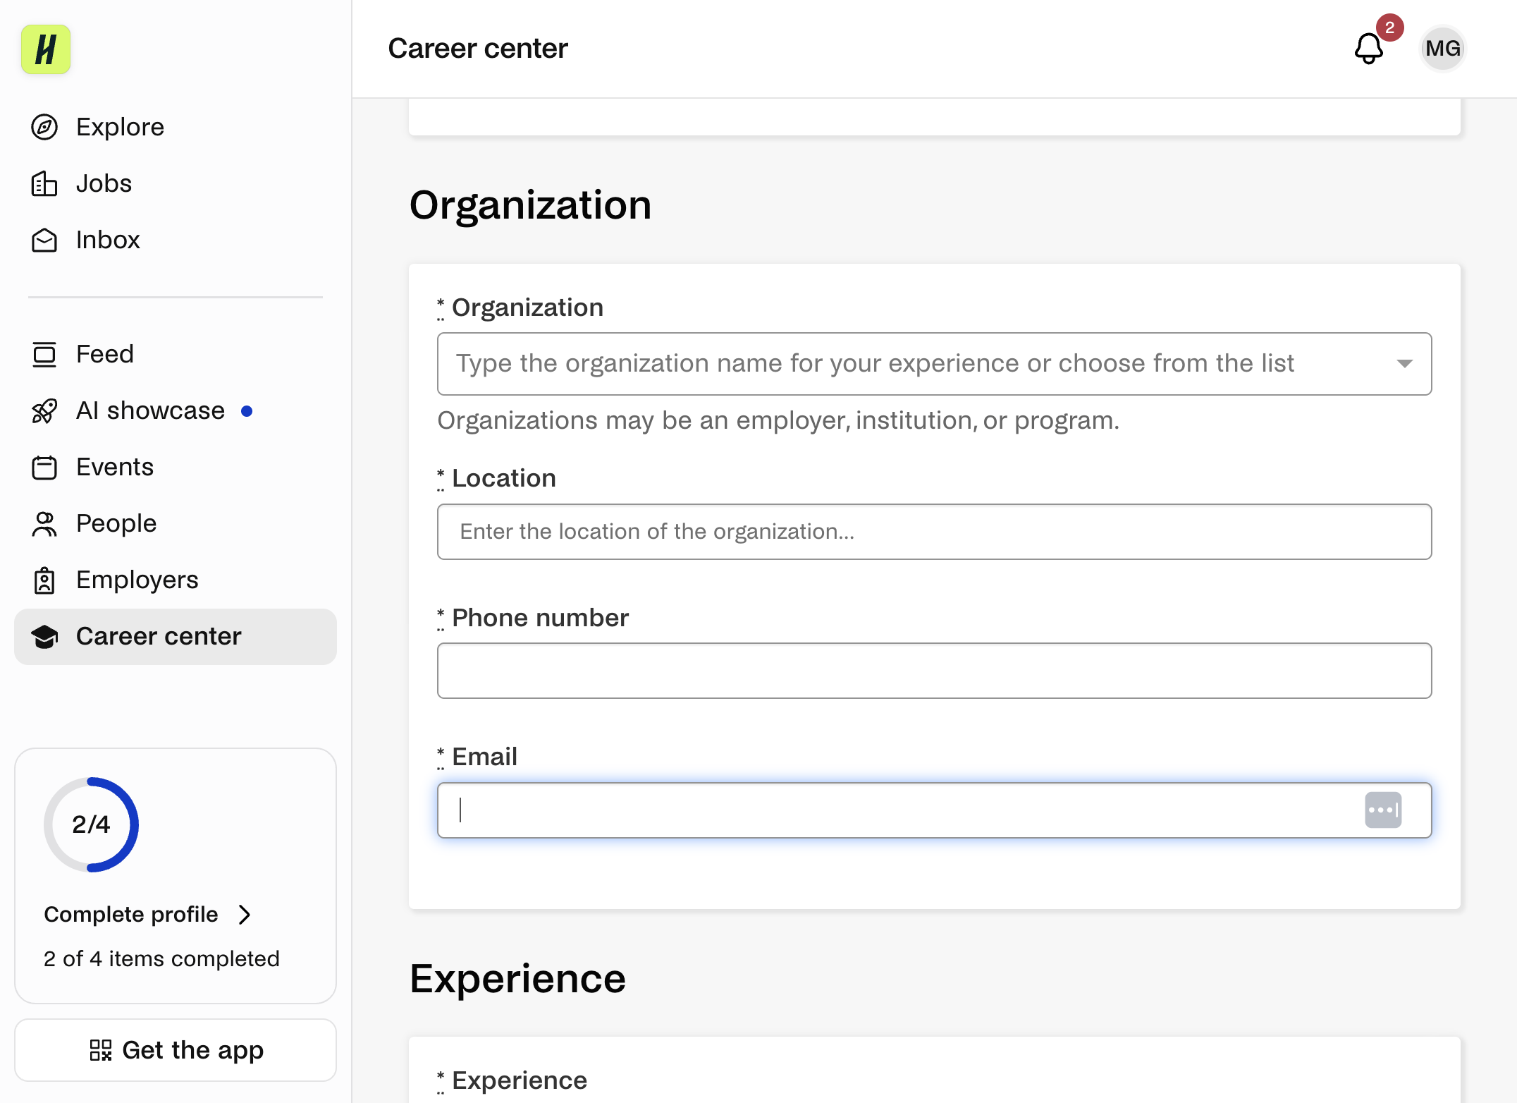The image size is (1517, 1103).
Task: Click the Experience section heading
Action: click(x=517, y=979)
